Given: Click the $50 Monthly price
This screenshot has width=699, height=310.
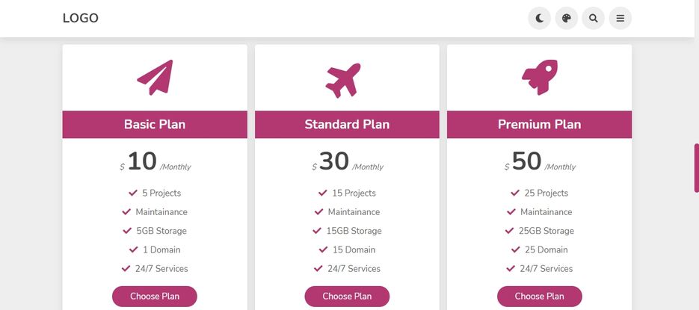Looking at the screenshot, I should click(x=540, y=162).
